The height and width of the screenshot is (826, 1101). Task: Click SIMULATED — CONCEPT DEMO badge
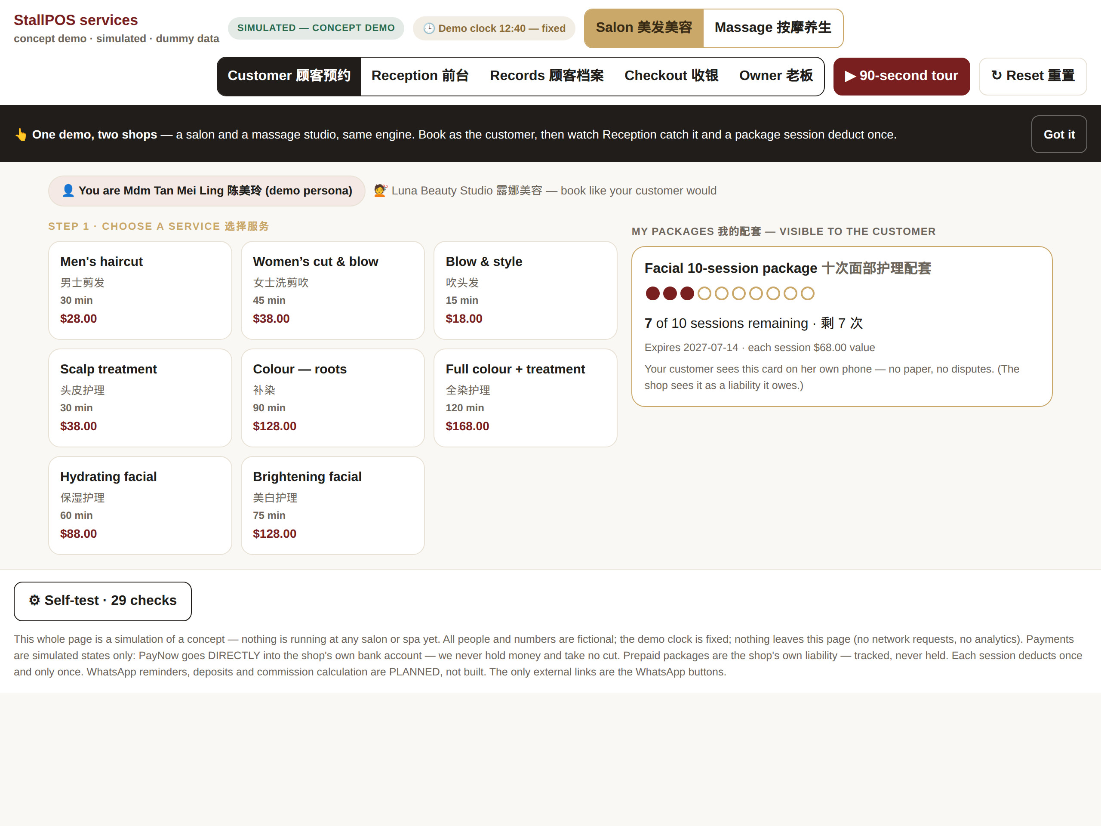[x=316, y=28]
